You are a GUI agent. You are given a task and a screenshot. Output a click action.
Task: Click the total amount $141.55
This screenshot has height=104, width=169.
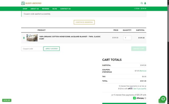[143, 81]
